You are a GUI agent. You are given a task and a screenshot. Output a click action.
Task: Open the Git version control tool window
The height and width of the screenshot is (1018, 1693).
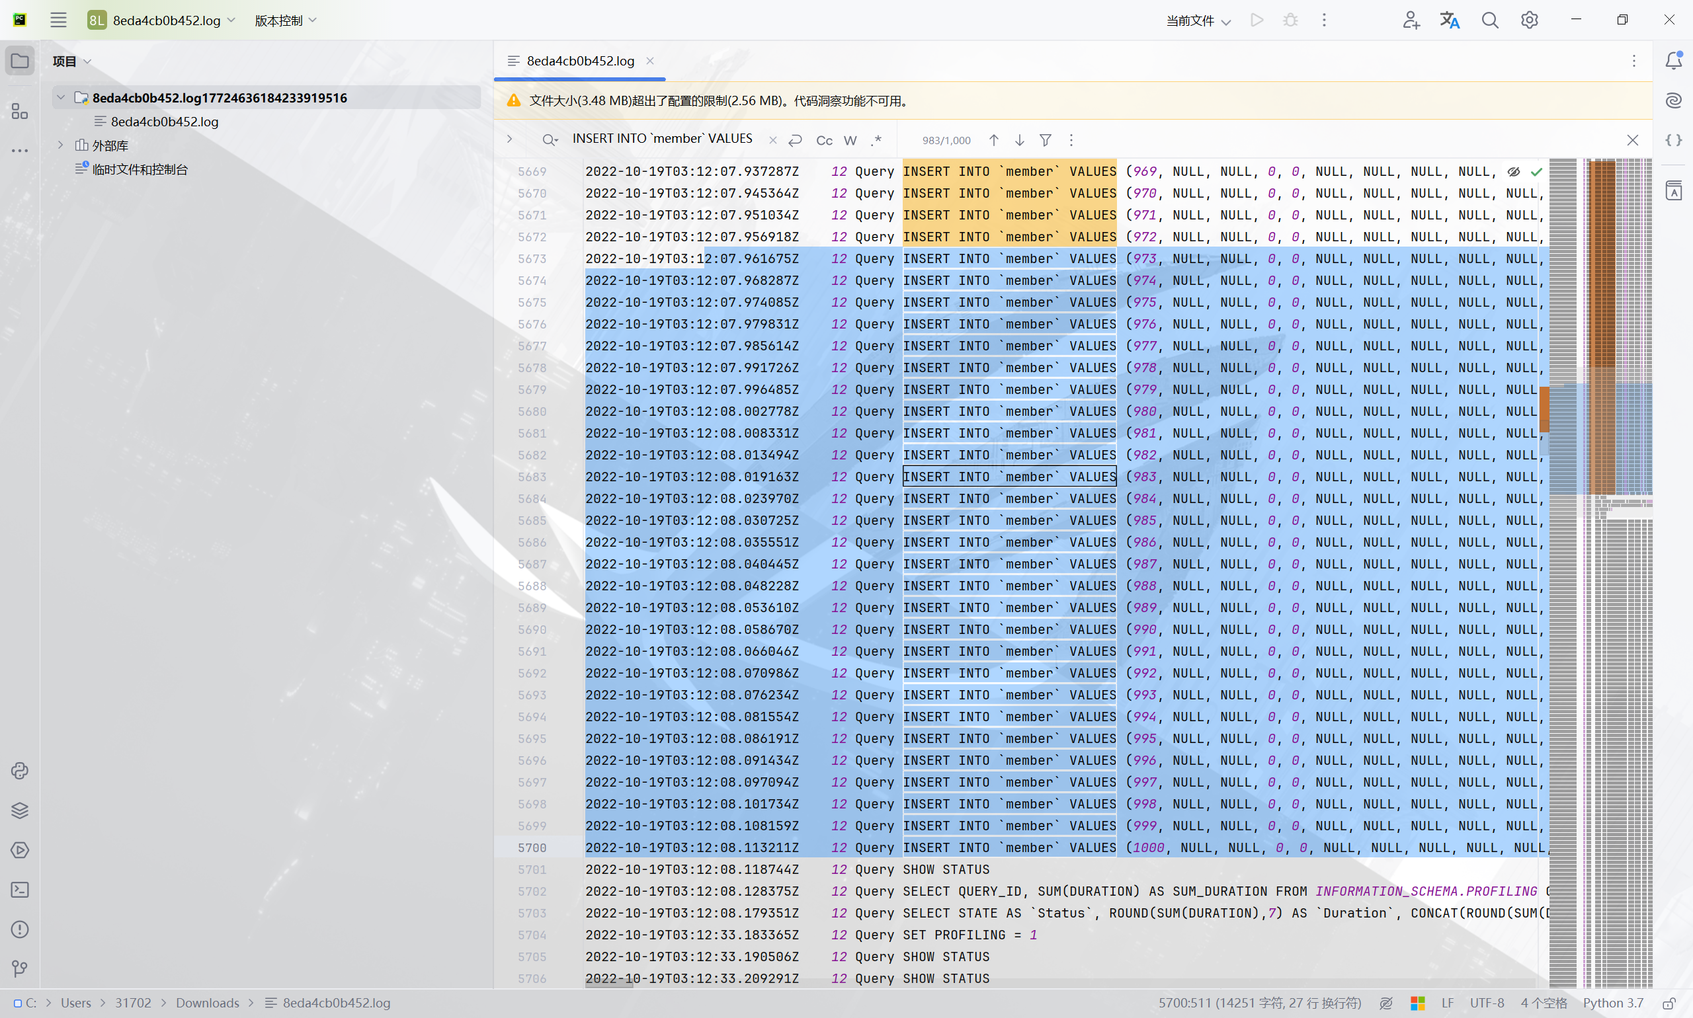(x=20, y=968)
